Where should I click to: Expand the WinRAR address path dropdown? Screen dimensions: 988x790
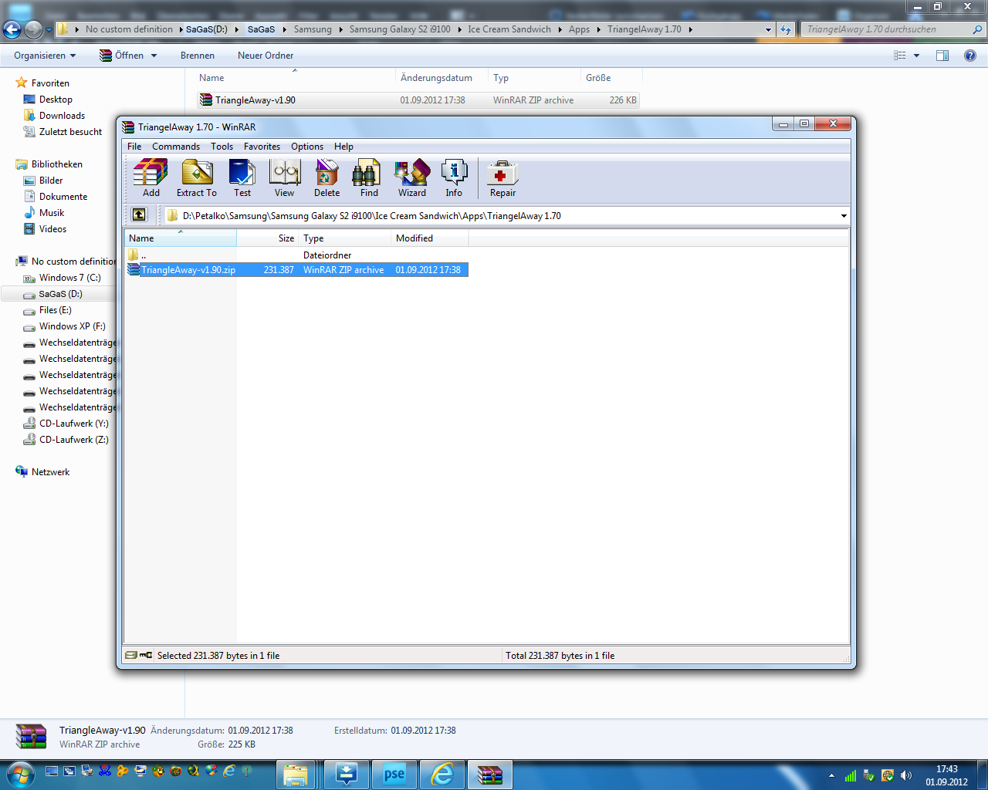coord(843,216)
